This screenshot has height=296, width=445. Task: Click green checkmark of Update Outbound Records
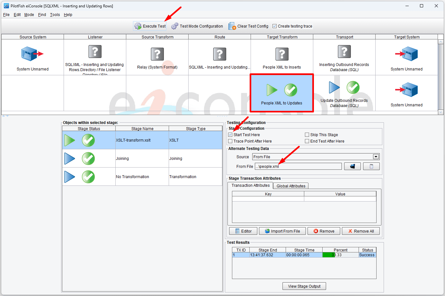coord(353,87)
